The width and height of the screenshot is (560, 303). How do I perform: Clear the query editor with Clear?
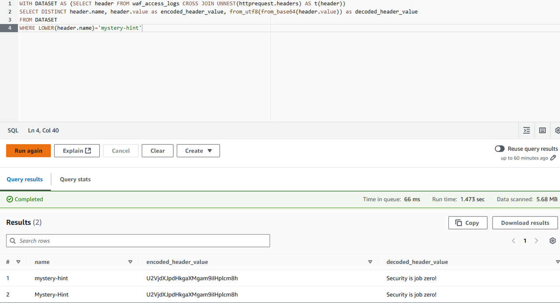(x=157, y=151)
